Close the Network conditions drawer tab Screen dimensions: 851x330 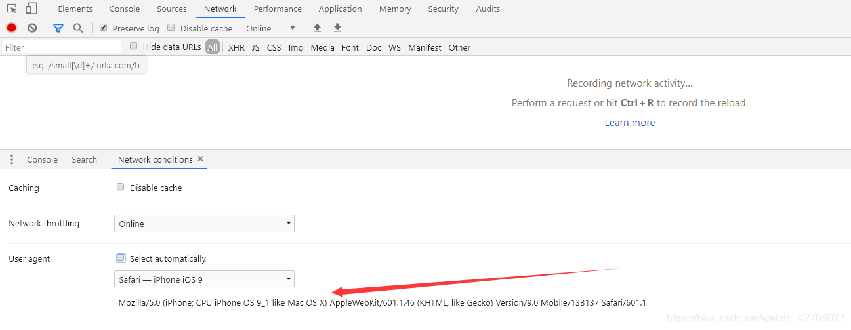(x=200, y=159)
